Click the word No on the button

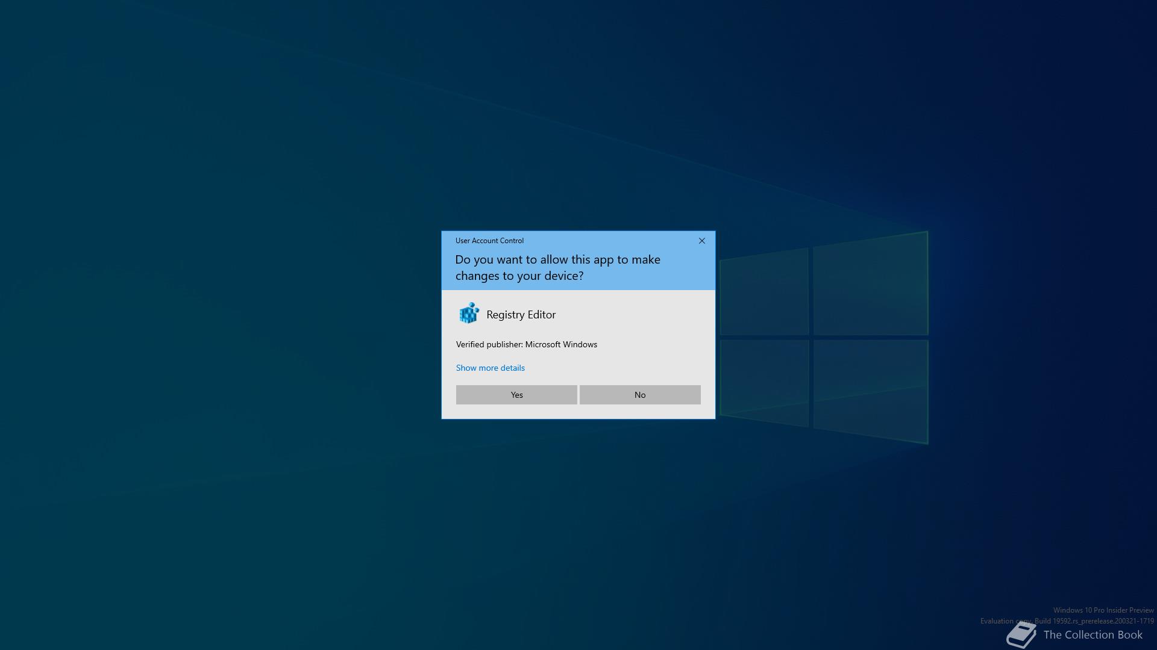(639, 395)
